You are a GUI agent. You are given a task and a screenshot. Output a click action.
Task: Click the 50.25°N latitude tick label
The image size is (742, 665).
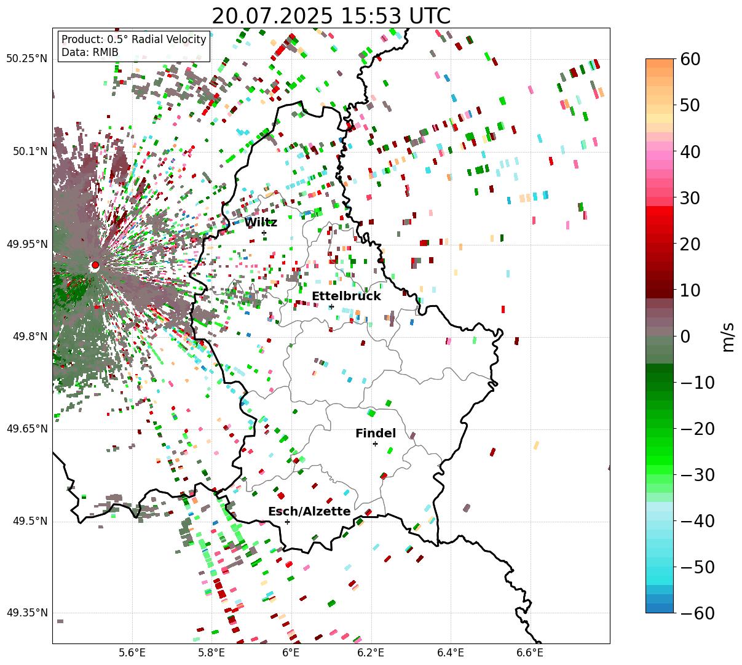26,59
